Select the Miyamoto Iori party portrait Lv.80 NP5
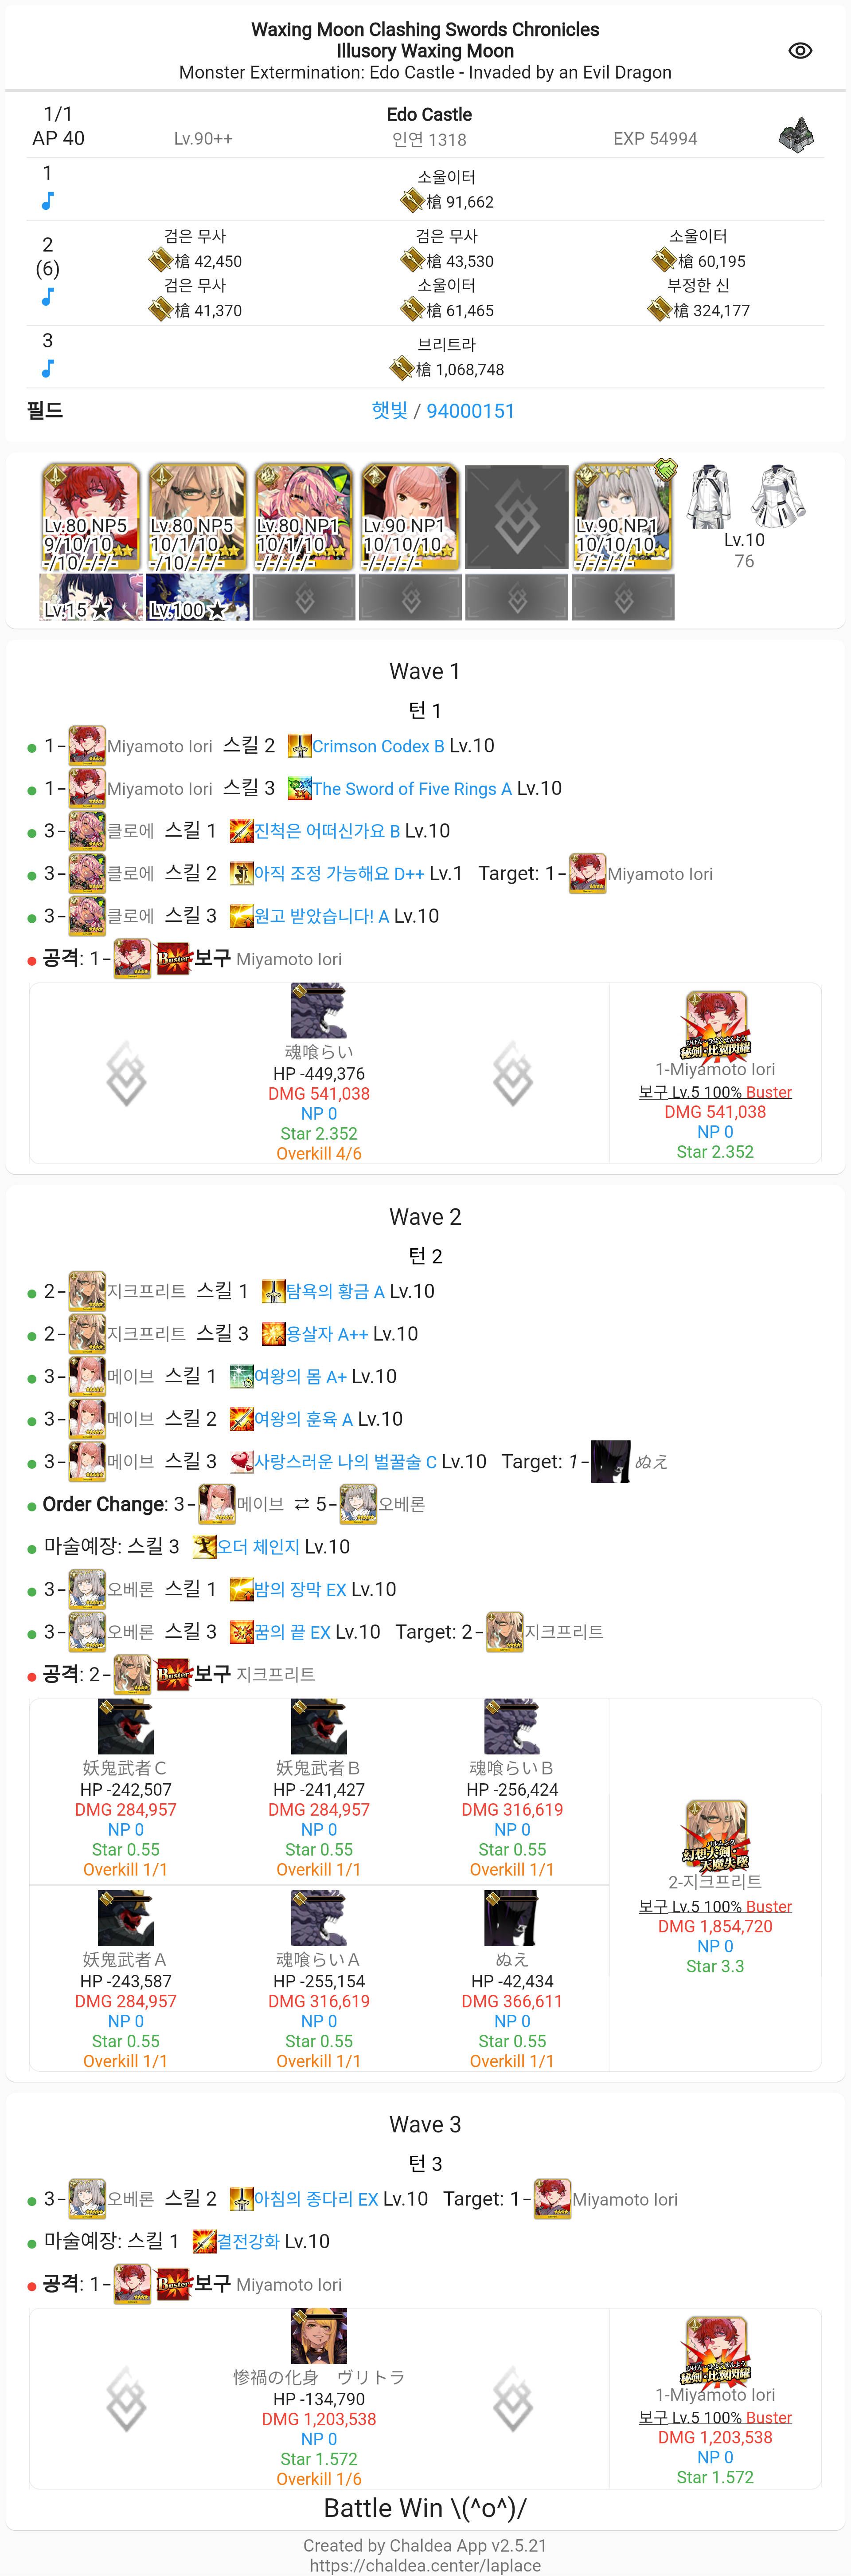The width and height of the screenshot is (851, 2576). tap(90, 517)
